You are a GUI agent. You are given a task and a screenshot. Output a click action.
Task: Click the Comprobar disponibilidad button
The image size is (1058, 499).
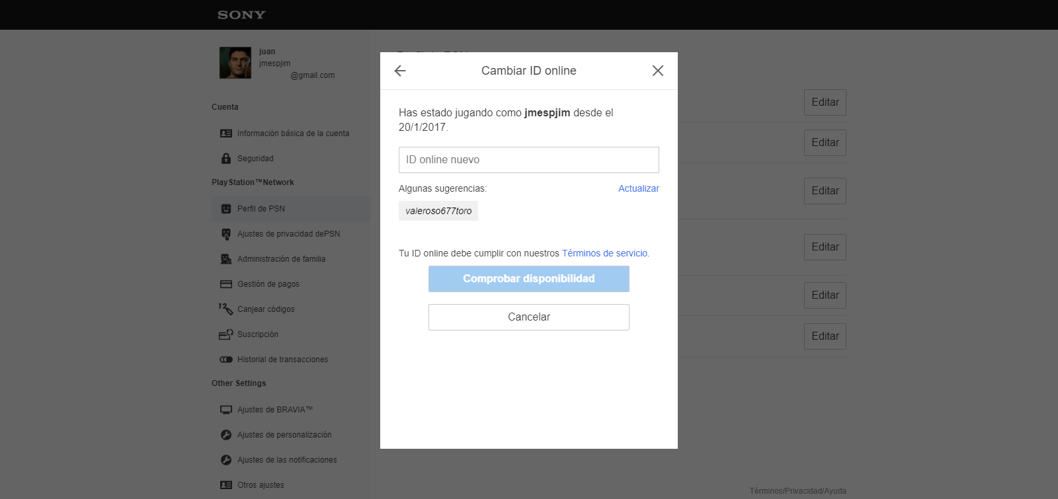529,279
